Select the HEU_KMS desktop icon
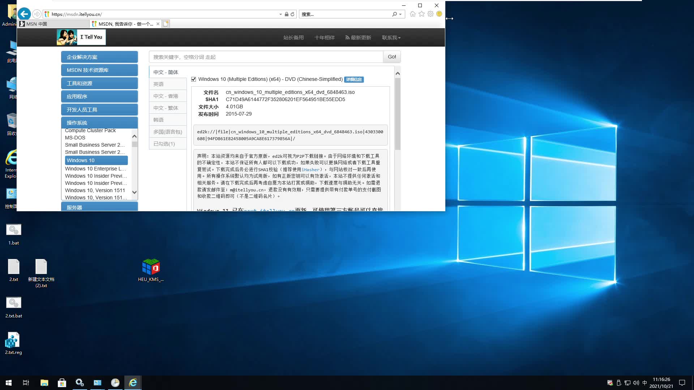Image resolution: width=694 pixels, height=390 pixels. click(151, 270)
